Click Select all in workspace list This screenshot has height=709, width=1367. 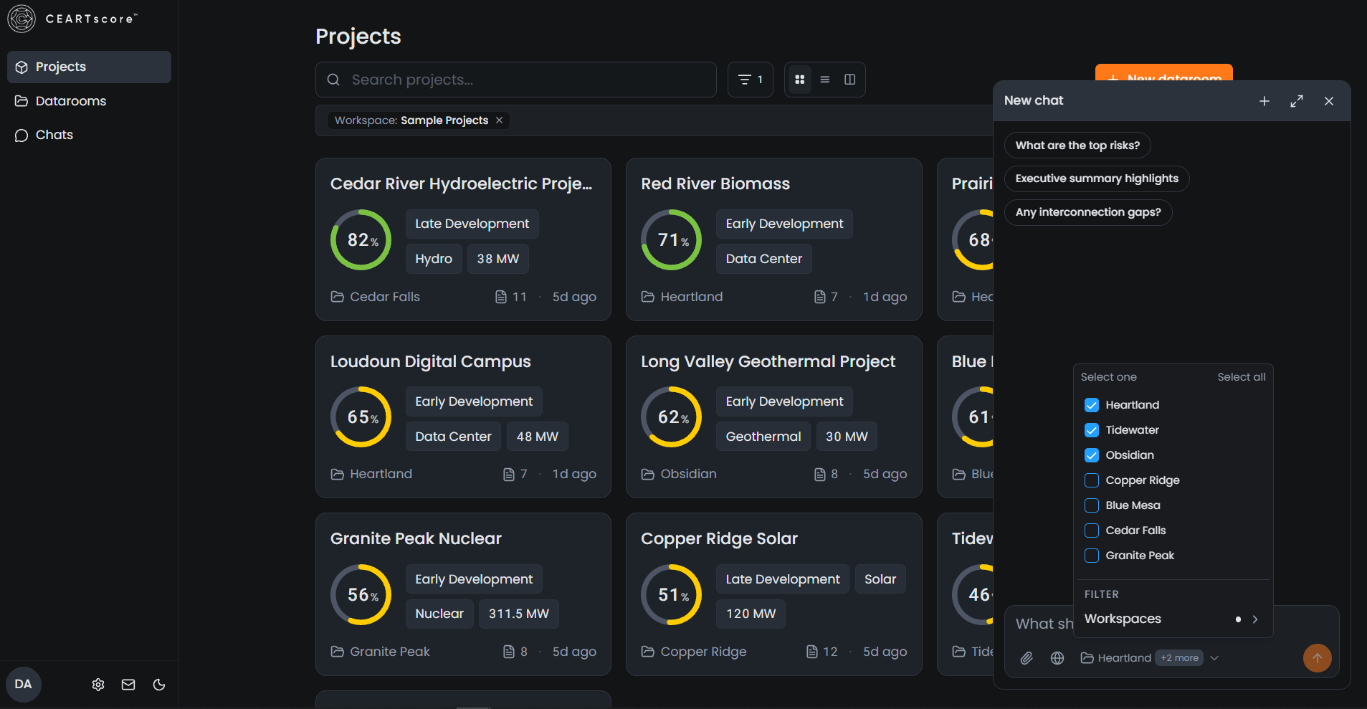pos(1242,377)
